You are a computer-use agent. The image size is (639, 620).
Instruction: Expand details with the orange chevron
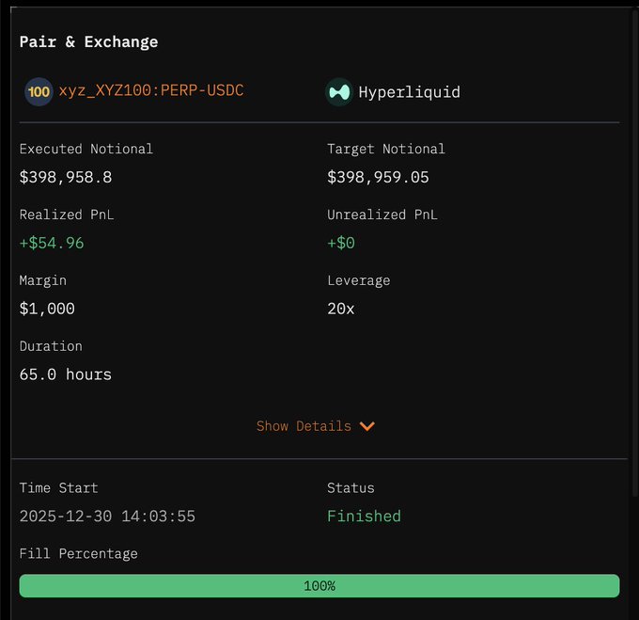click(367, 426)
